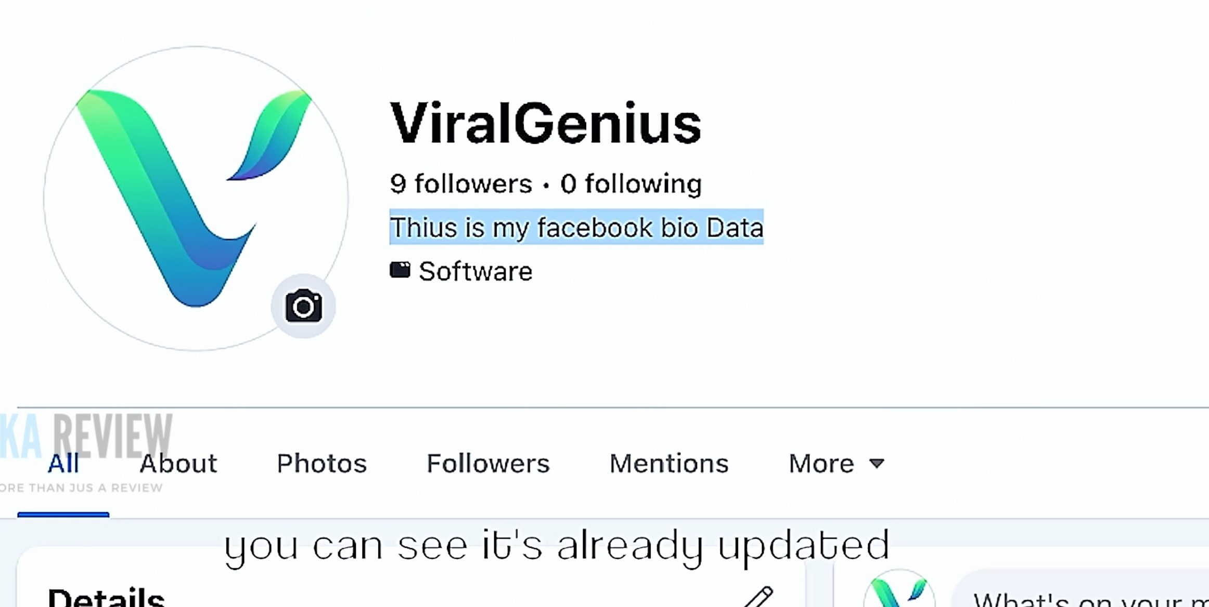Open the 9 followers link
This screenshot has width=1209, height=607.
click(461, 184)
